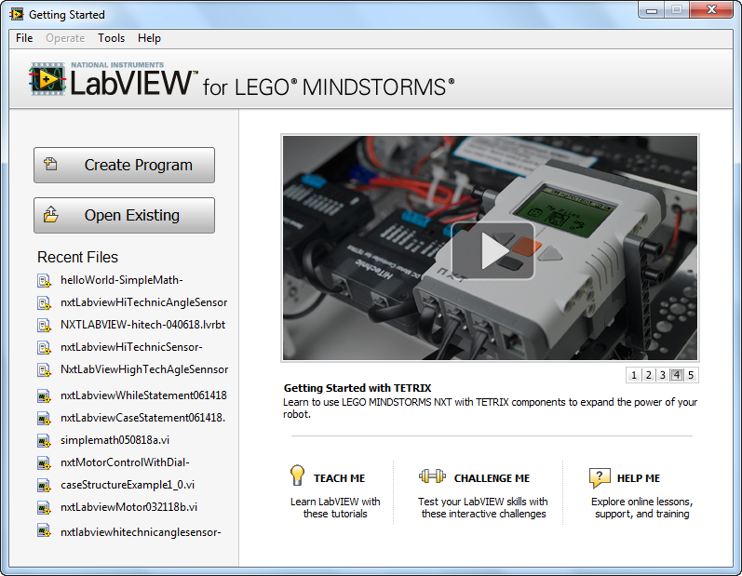The width and height of the screenshot is (742, 576).
Task: Switch to slide 1 of the carousel
Action: [x=634, y=375]
